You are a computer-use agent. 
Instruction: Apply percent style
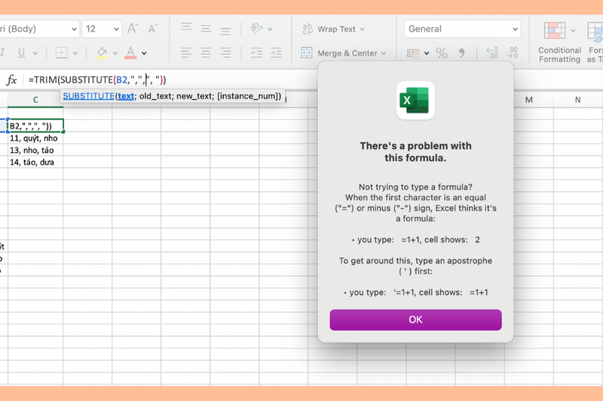442,53
